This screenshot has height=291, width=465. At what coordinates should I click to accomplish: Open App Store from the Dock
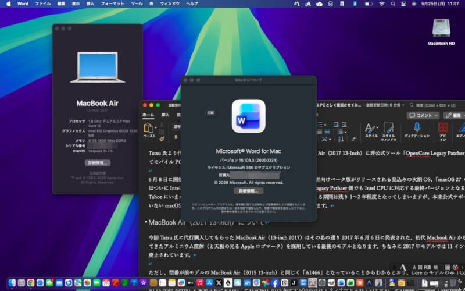tap(209, 283)
